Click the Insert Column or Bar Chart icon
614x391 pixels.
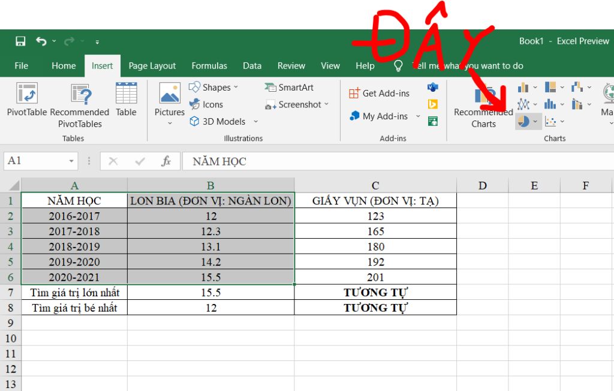[523, 88]
